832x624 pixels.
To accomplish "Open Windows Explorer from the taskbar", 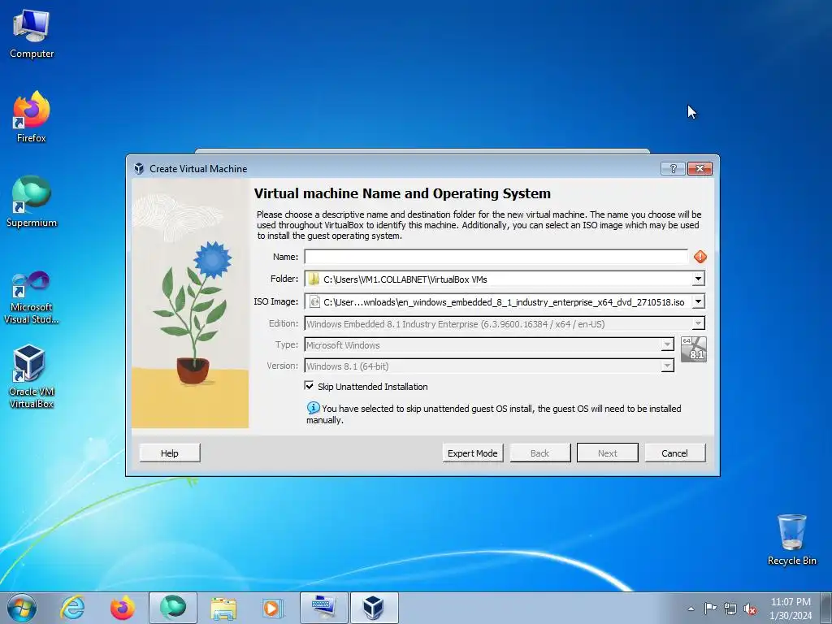I will [x=223, y=608].
